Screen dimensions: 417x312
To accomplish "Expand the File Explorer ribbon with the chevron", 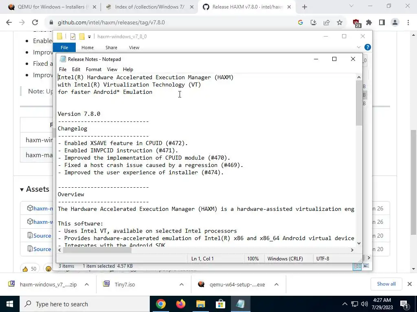I will pos(359,47).
